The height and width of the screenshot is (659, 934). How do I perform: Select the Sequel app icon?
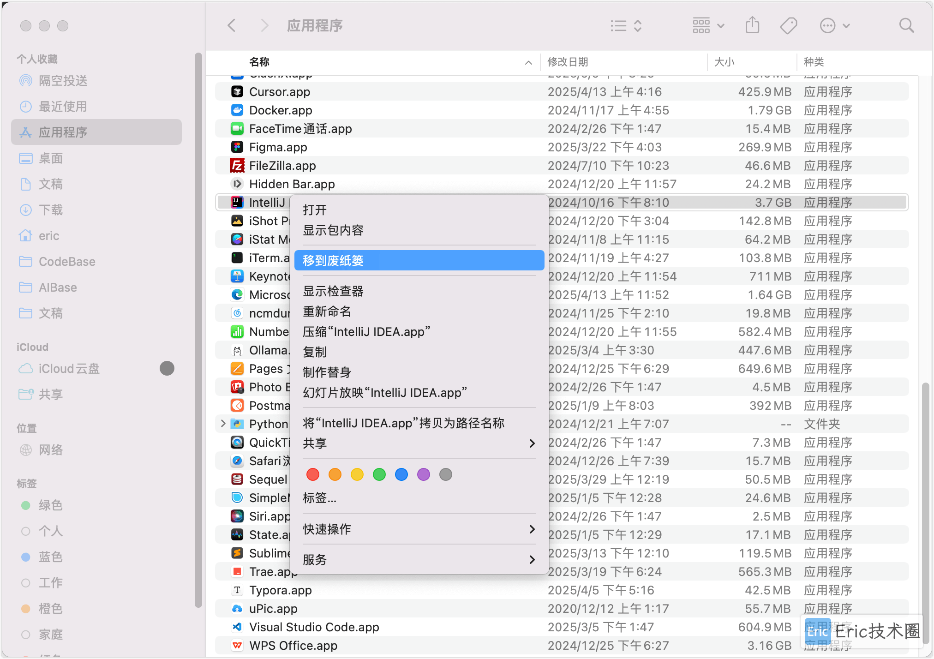point(237,479)
